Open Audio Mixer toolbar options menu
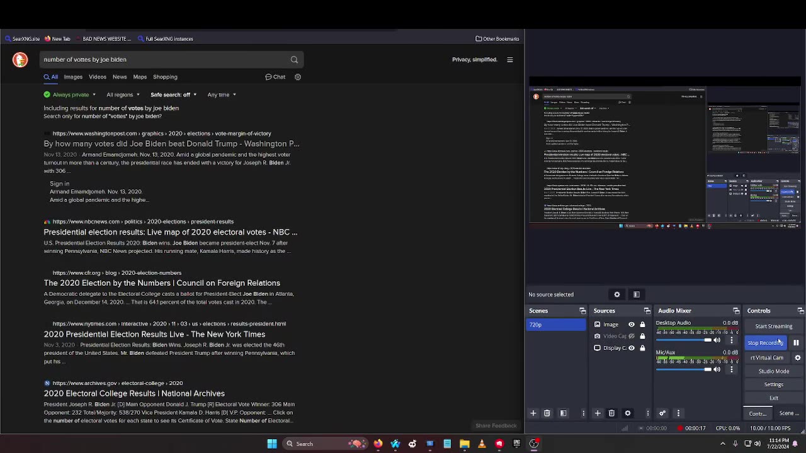This screenshot has height=453, width=806. pos(678,413)
